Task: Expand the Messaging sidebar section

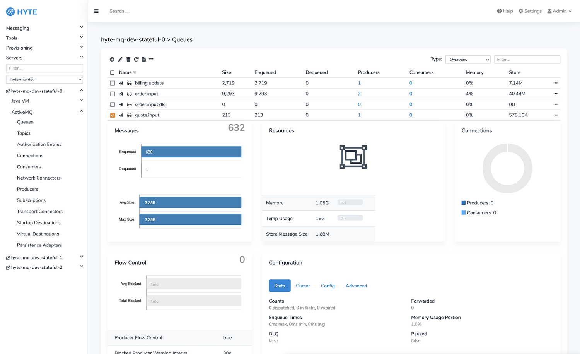Action: [44, 28]
